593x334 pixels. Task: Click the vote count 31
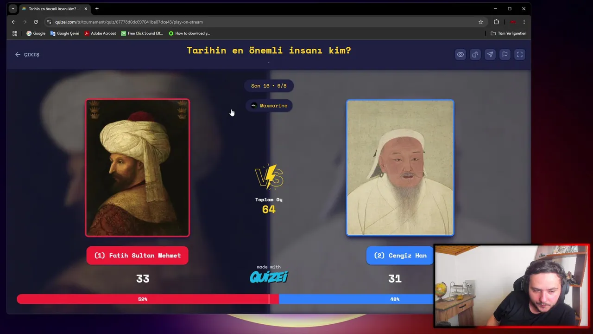(x=395, y=279)
